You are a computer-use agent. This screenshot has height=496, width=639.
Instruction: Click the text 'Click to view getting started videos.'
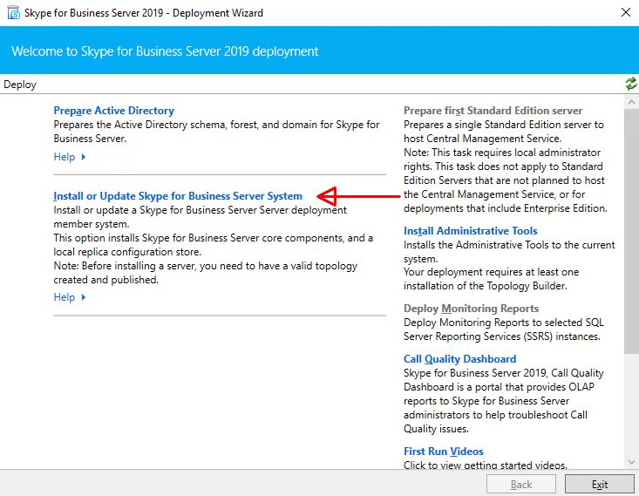click(x=486, y=465)
